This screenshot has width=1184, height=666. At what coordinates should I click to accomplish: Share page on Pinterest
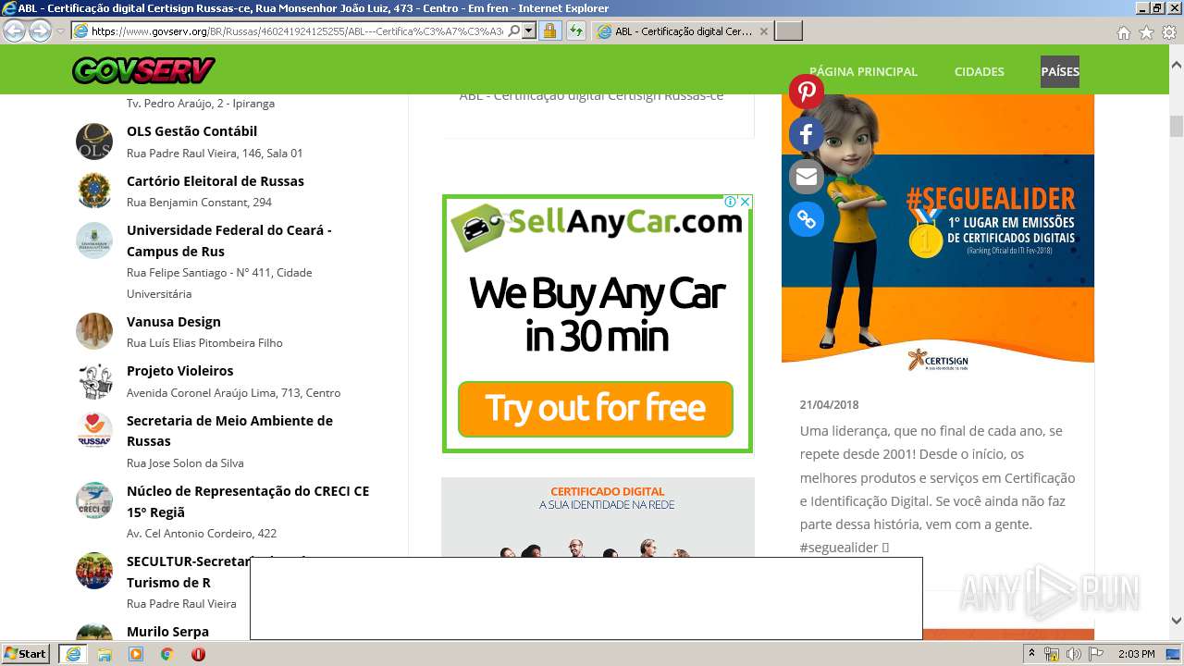[807, 92]
